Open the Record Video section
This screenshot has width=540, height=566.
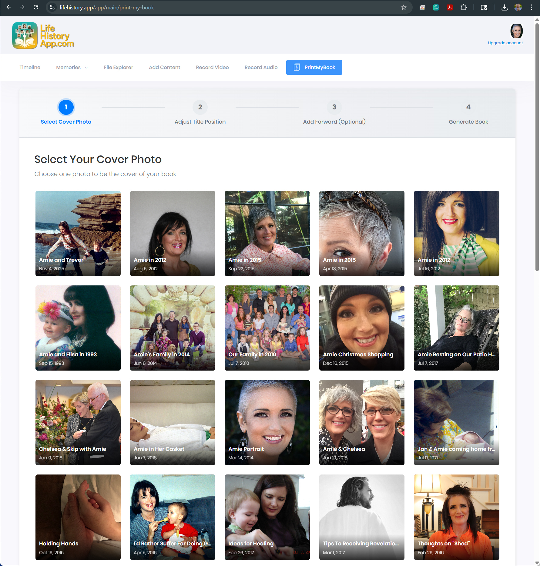(212, 67)
